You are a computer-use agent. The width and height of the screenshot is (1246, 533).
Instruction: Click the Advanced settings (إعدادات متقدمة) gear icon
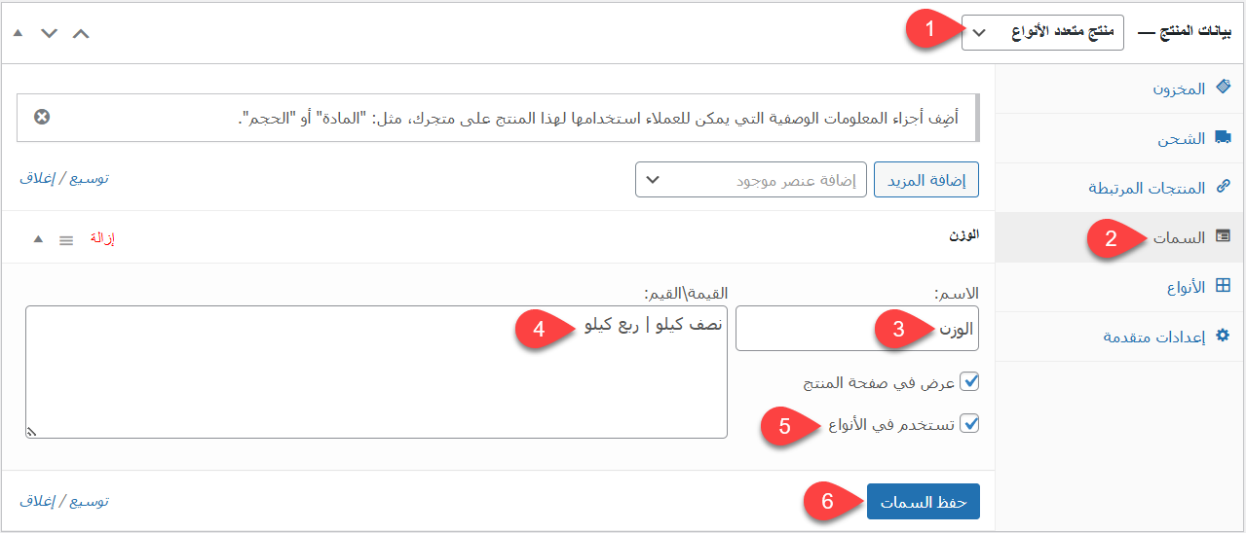(x=1224, y=337)
